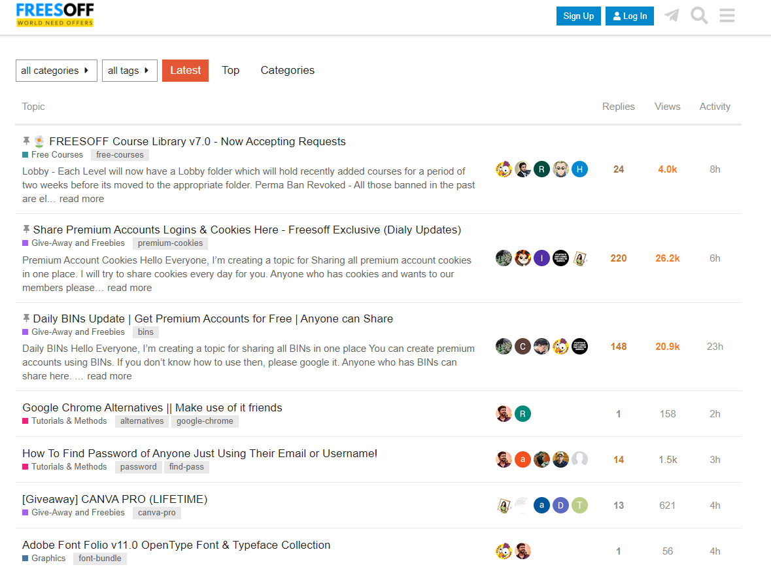Viewport: 771px width, 569px height.
Task: Click teal 'R' avatar in Google Chrome Alternatives row
Action: click(523, 414)
